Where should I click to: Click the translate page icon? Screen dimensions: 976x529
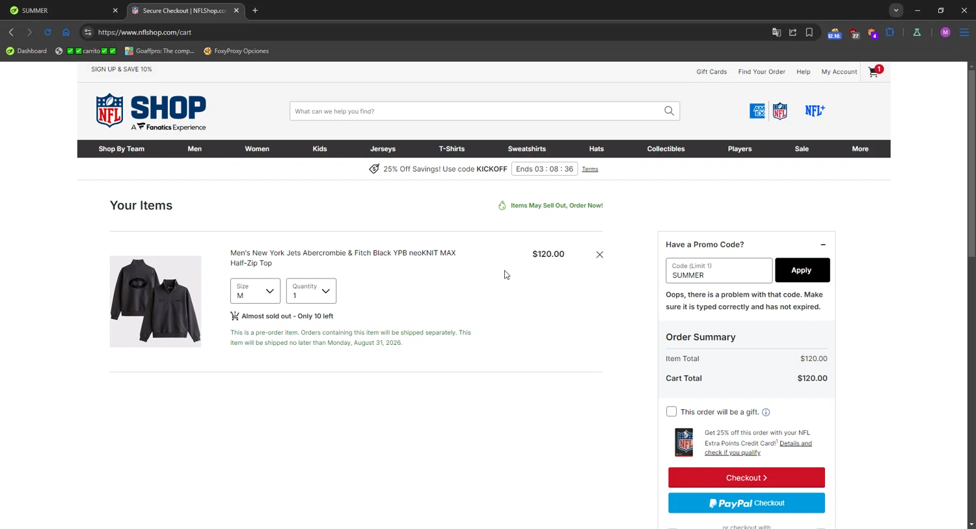coord(776,32)
